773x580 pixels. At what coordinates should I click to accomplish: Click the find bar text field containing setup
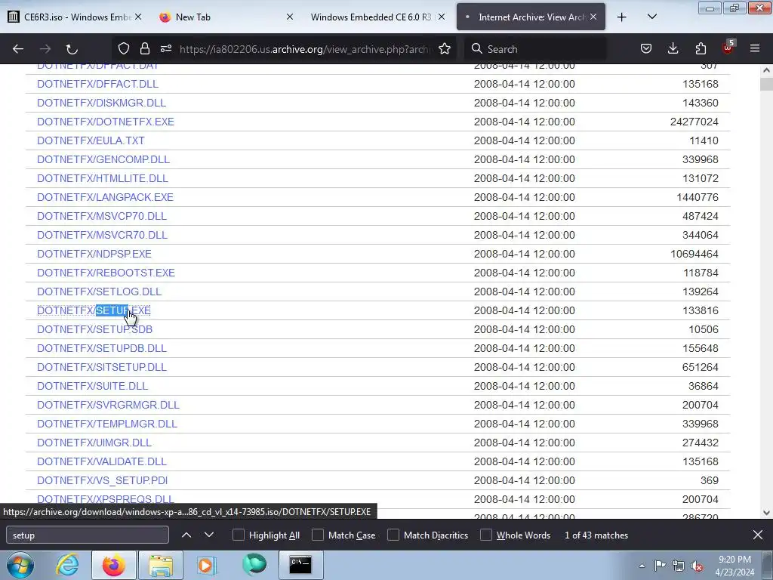pos(88,535)
